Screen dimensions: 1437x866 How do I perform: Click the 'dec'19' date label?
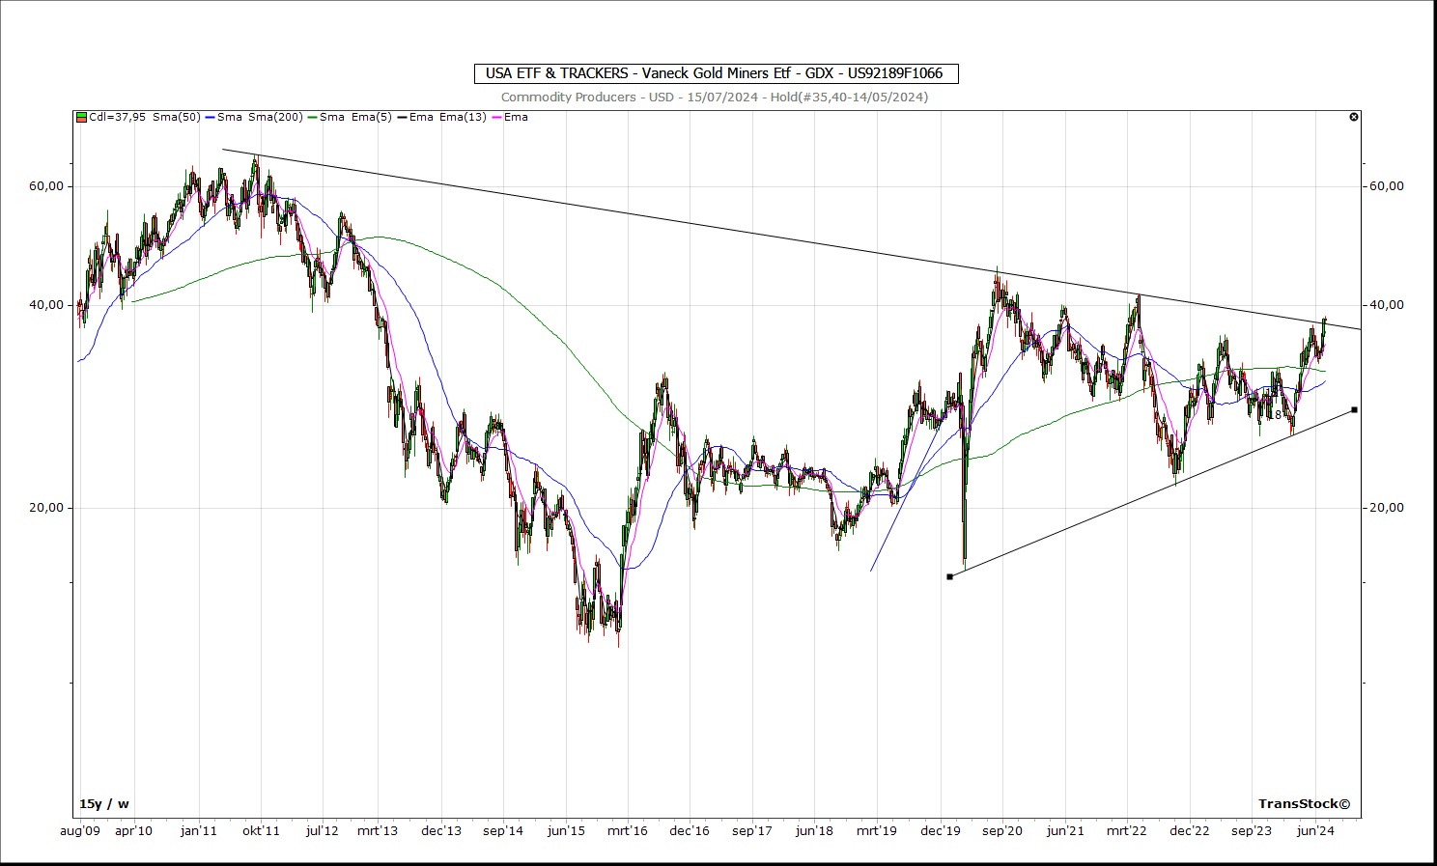click(941, 830)
